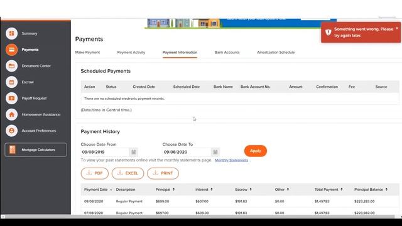Click the PRINT button label

point(167,173)
